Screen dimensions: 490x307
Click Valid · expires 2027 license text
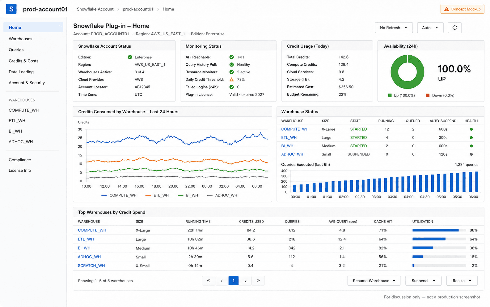pos(247,94)
